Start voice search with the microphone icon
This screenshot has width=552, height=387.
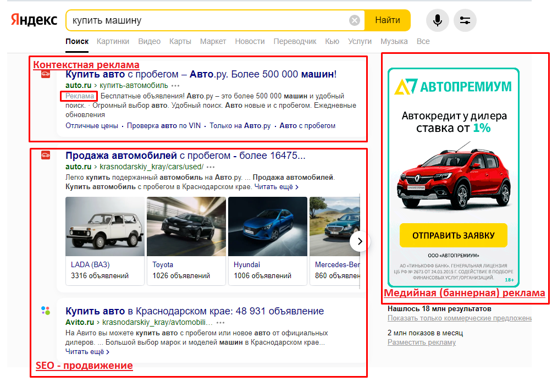click(437, 20)
